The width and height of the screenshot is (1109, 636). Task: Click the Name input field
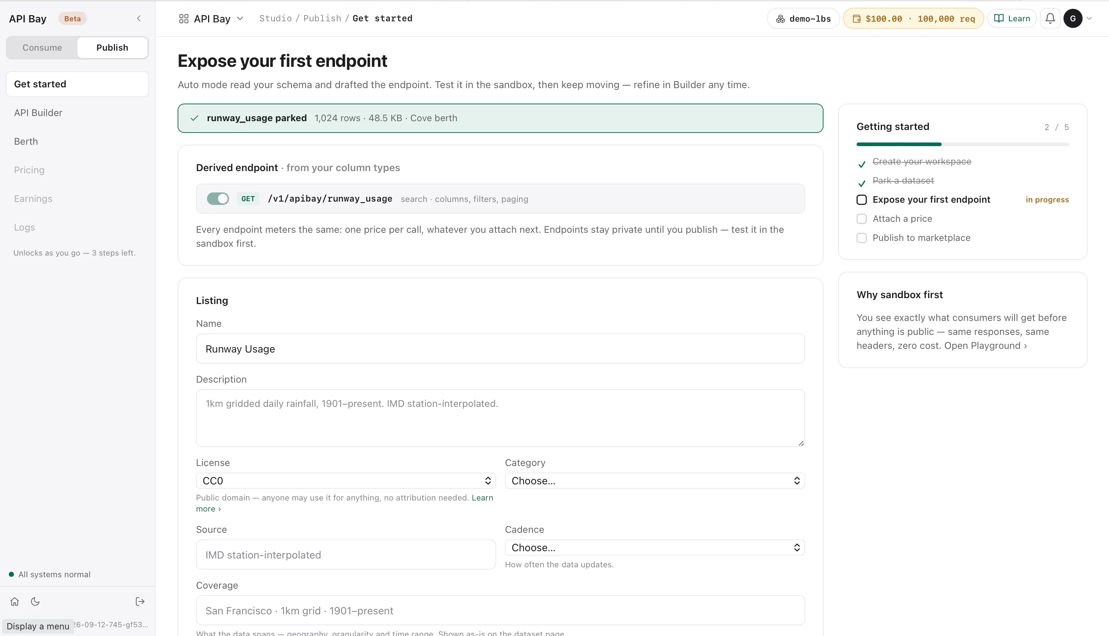[x=500, y=348]
